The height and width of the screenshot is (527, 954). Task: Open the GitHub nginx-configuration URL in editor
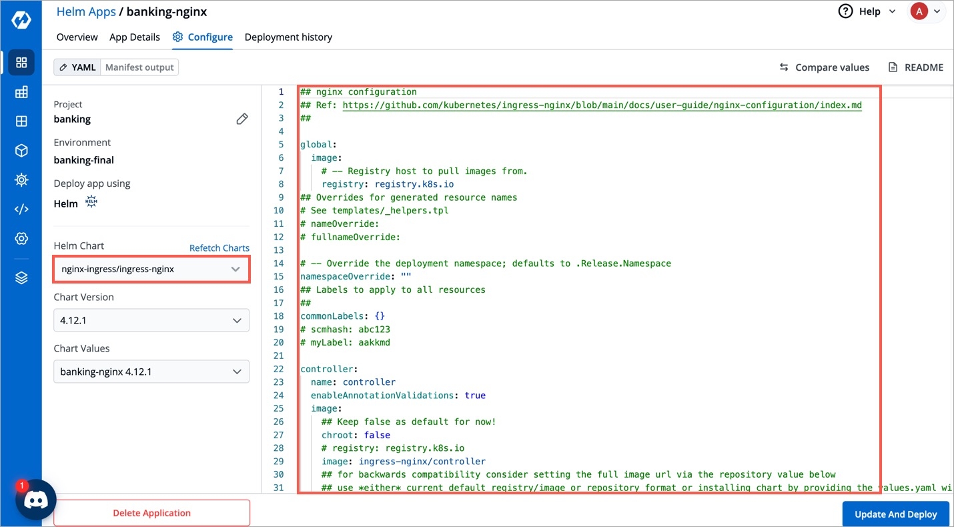[602, 105]
